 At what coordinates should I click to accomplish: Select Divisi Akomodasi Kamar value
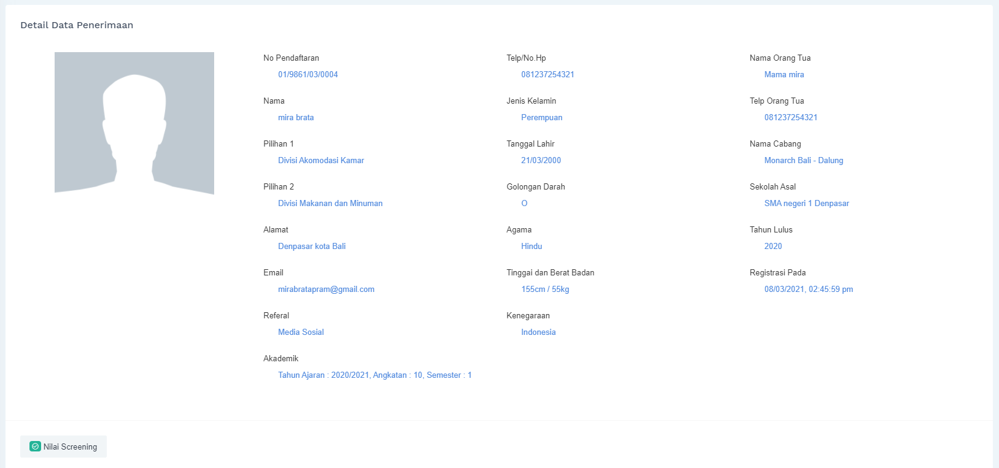[x=321, y=160]
